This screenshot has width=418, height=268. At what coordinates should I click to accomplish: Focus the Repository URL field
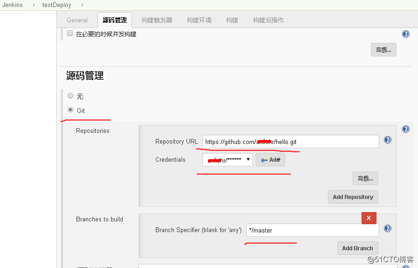(291, 142)
